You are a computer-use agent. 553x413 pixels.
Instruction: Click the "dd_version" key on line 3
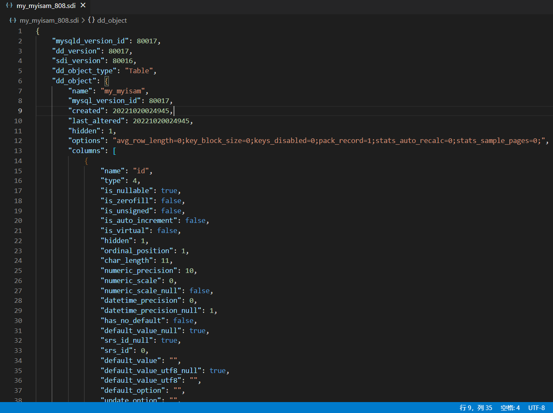point(76,51)
